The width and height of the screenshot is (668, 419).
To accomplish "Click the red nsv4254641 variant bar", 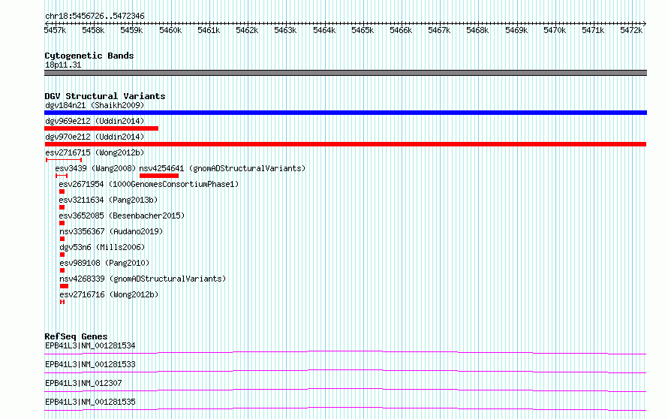I will [x=159, y=176].
